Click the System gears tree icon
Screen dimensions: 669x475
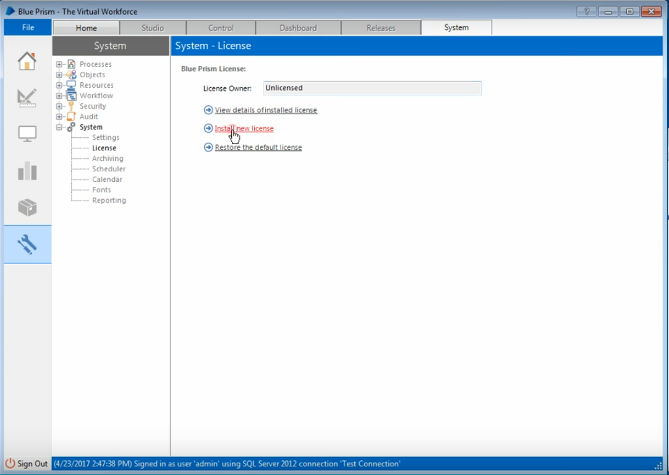point(71,127)
